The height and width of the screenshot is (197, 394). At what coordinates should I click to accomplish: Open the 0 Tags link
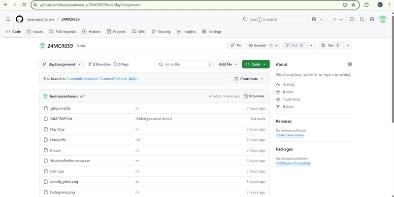(x=121, y=65)
